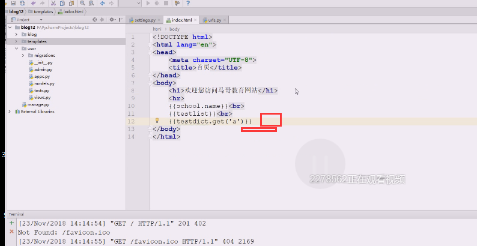Click the Terminal panel title
The height and width of the screenshot is (246, 477).
pos(16,214)
